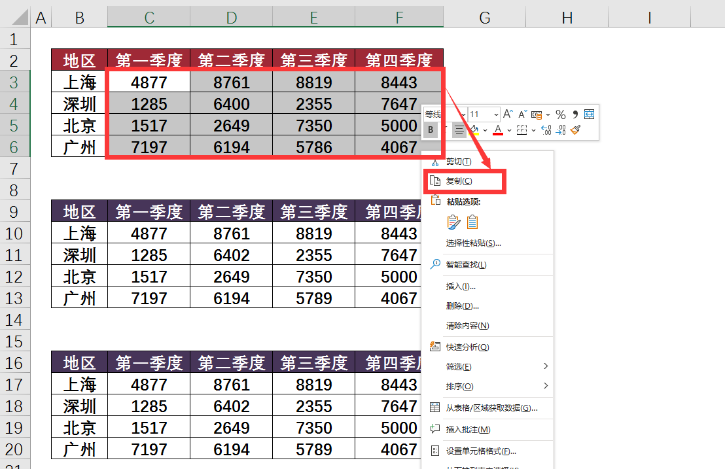
Task: Select row 3 header
Action: (14, 82)
